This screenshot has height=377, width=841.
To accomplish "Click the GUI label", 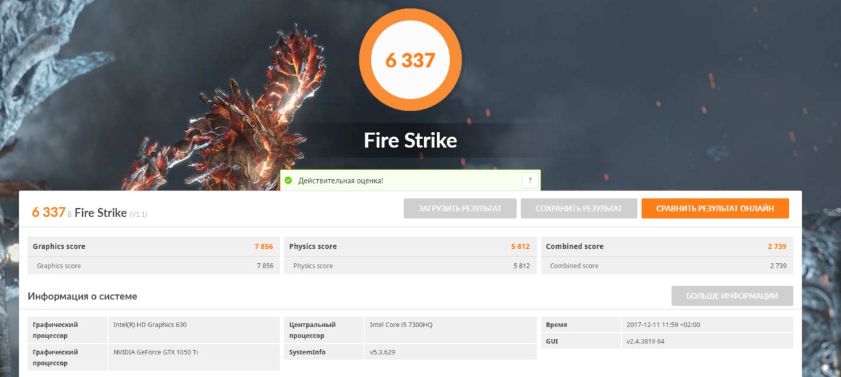I will [552, 341].
